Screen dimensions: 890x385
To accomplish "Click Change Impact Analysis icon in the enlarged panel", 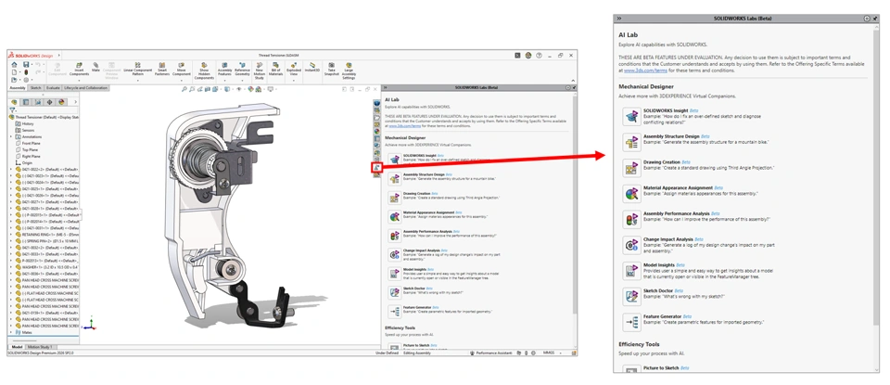I will click(631, 245).
